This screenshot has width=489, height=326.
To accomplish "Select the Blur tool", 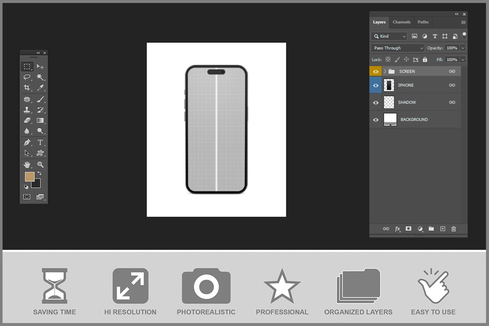I will pyautogui.click(x=27, y=131).
